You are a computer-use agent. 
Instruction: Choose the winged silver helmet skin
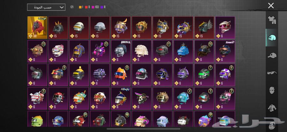[204, 28]
